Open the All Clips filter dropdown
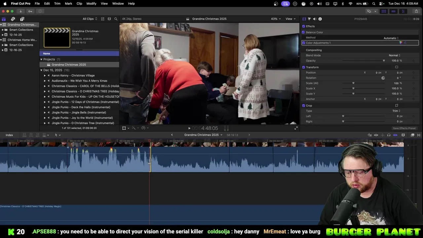This screenshot has height=238, width=423. 90,19
